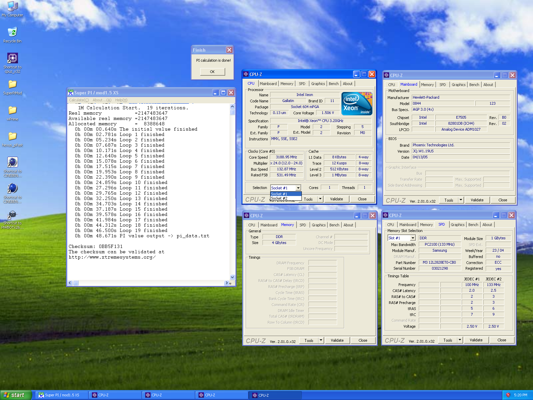Select Socket #2 from the list
Image resolution: width=533 pixels, height=400 pixels.
[x=286, y=198]
